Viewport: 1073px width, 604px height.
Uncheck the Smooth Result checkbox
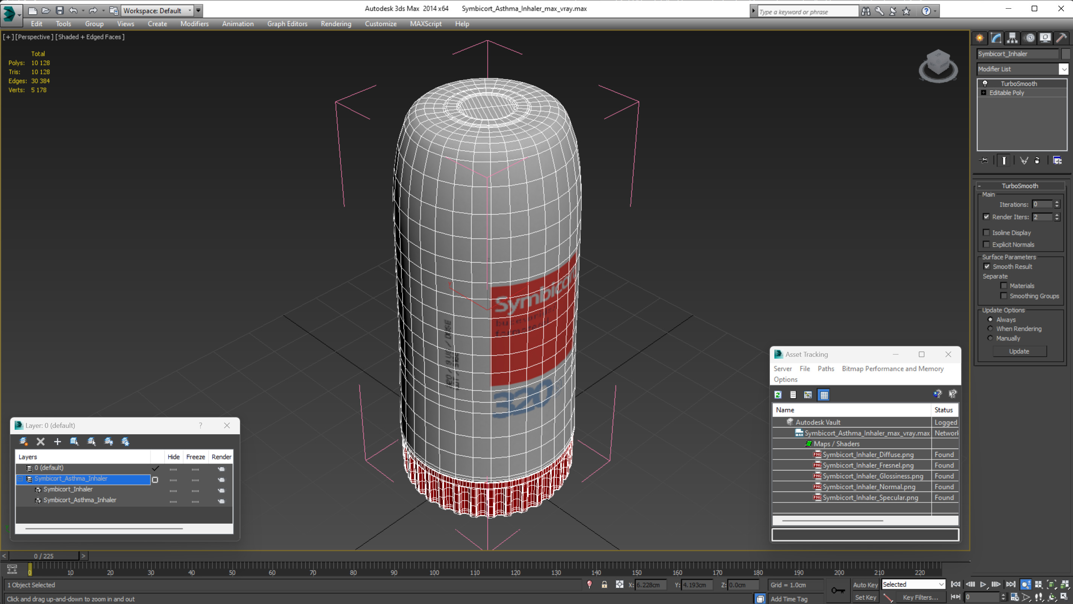(986, 266)
